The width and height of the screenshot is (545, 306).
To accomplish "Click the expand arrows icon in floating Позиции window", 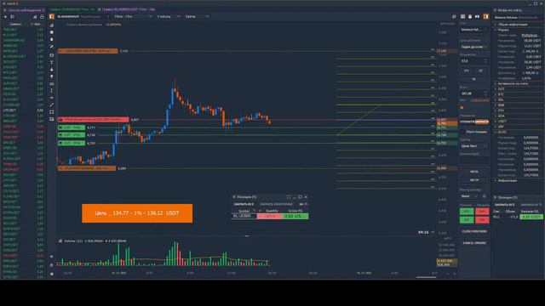I will 289,196.
